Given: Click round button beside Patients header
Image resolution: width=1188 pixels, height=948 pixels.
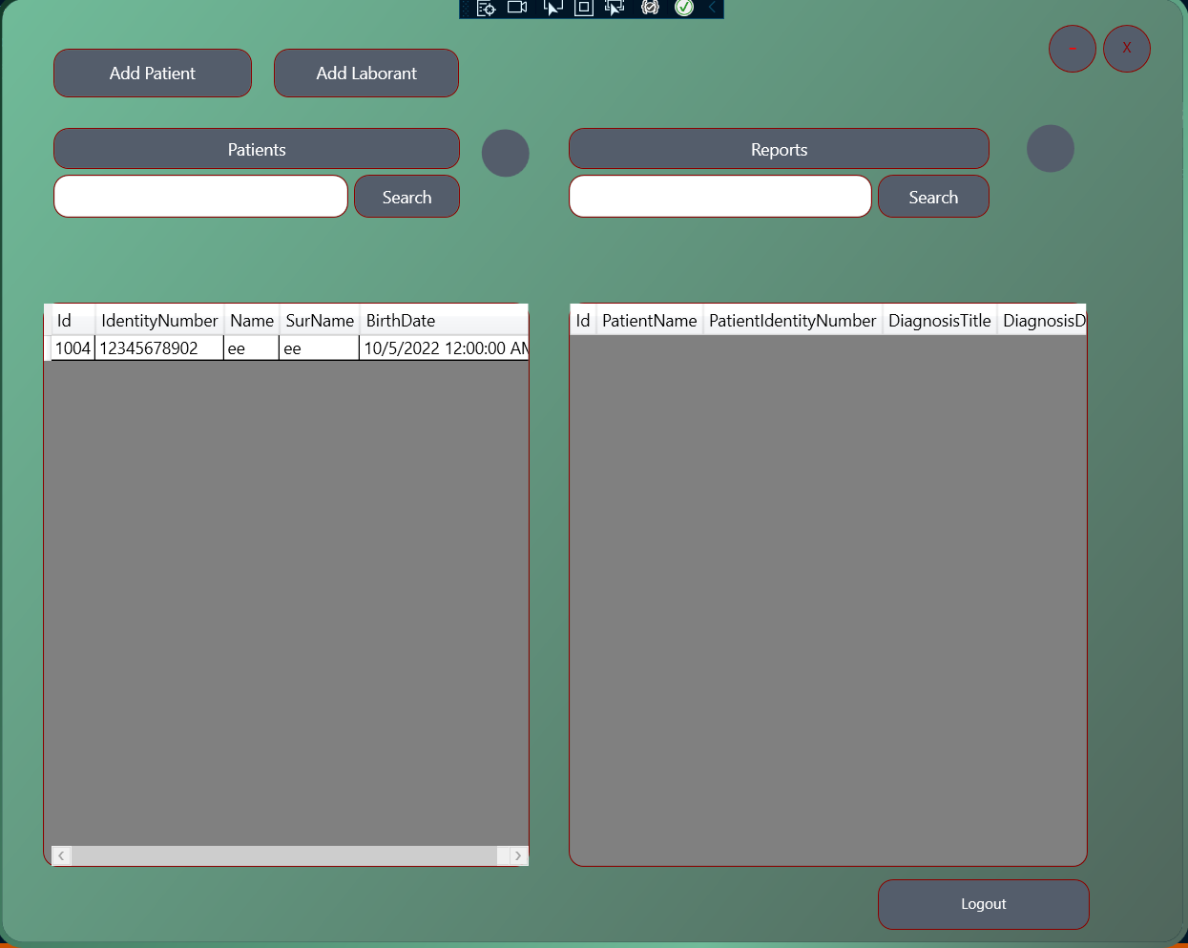Looking at the screenshot, I should click(x=506, y=153).
